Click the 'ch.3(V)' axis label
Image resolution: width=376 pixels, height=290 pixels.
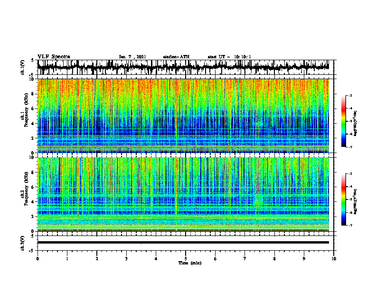pos(23,243)
